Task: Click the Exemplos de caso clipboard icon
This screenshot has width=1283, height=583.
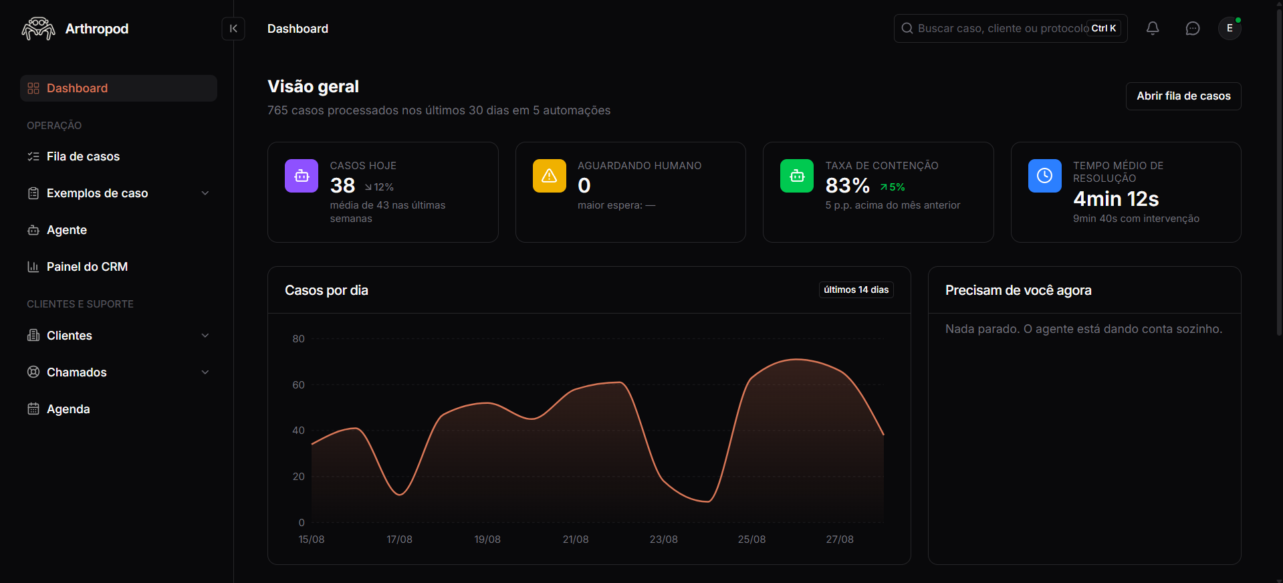Action: pyautogui.click(x=33, y=193)
